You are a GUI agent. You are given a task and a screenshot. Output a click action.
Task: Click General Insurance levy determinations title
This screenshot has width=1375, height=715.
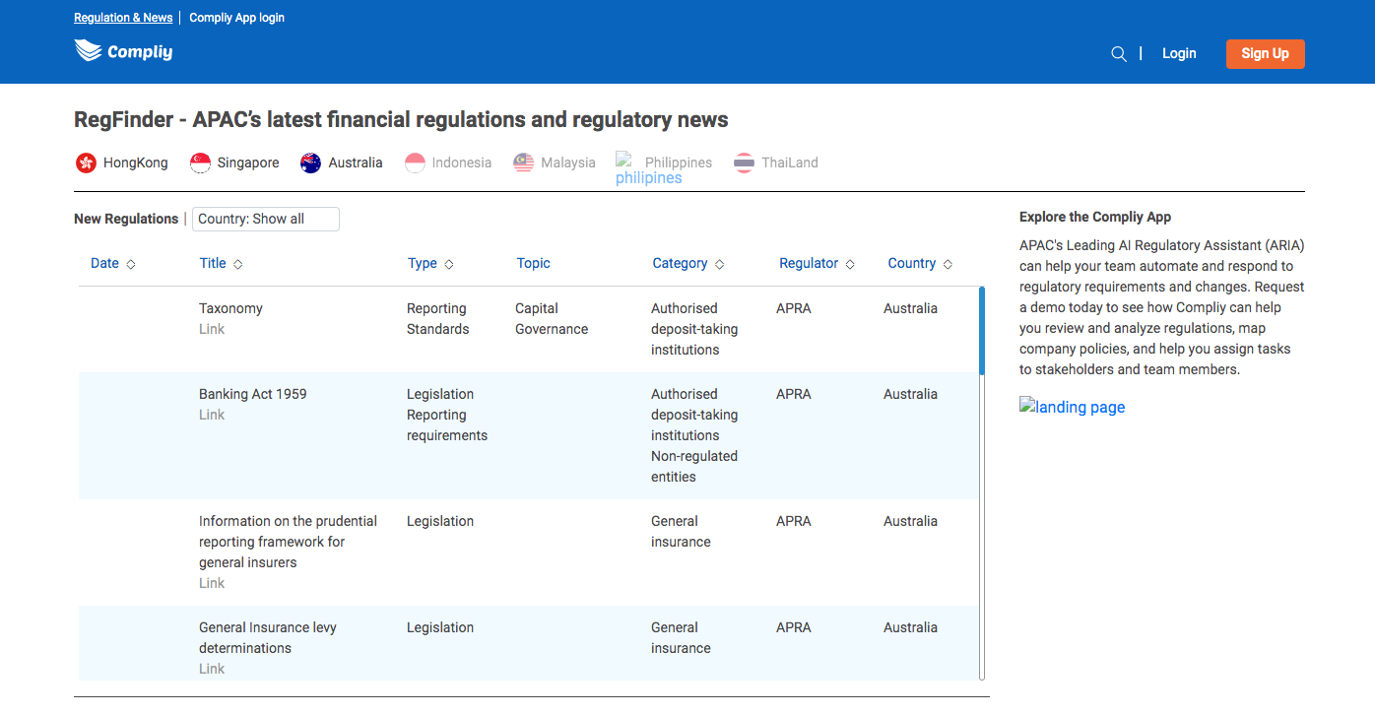pyautogui.click(x=268, y=637)
